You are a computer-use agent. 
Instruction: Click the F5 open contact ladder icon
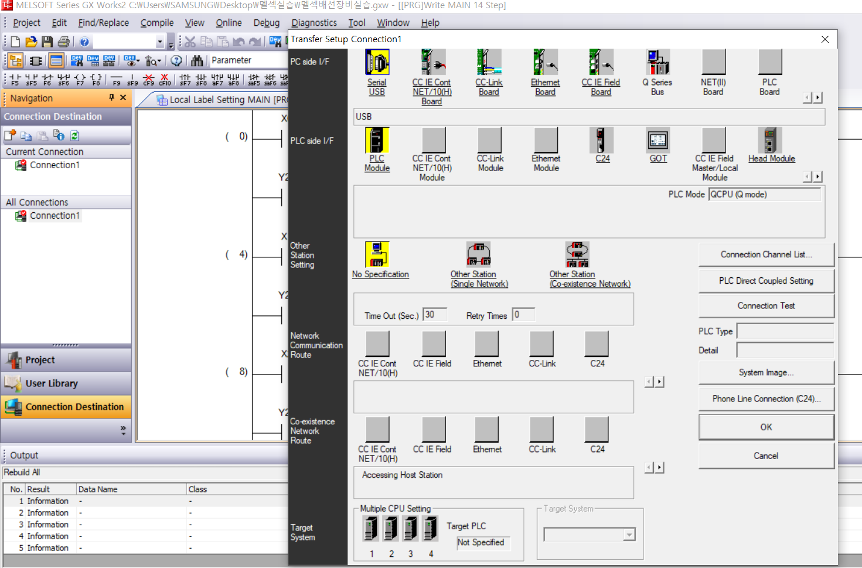pyautogui.click(x=15, y=79)
